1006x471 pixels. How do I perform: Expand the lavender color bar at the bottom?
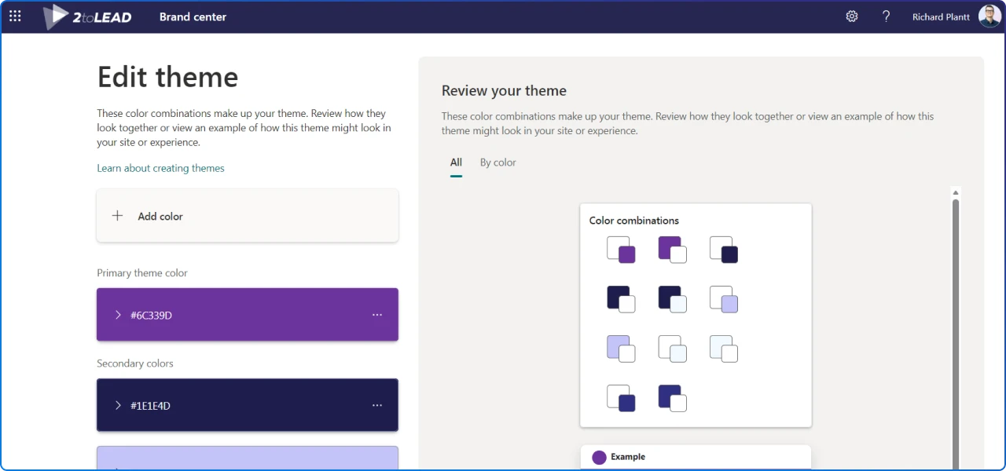pyautogui.click(x=118, y=463)
